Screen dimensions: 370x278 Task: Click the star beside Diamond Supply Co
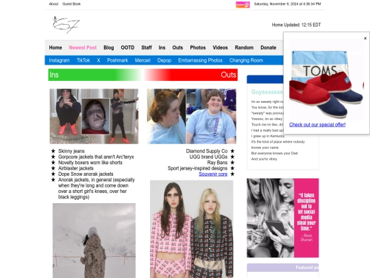coord(232,151)
